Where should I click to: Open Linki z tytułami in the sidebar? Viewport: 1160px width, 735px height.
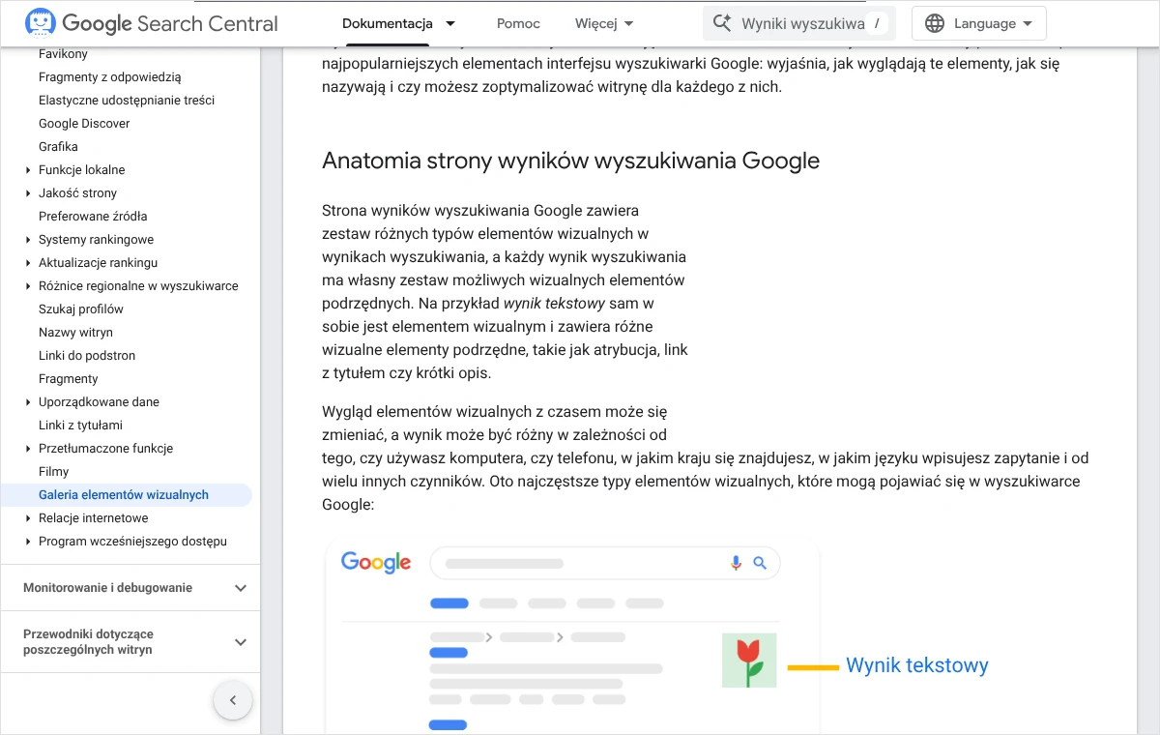(80, 426)
